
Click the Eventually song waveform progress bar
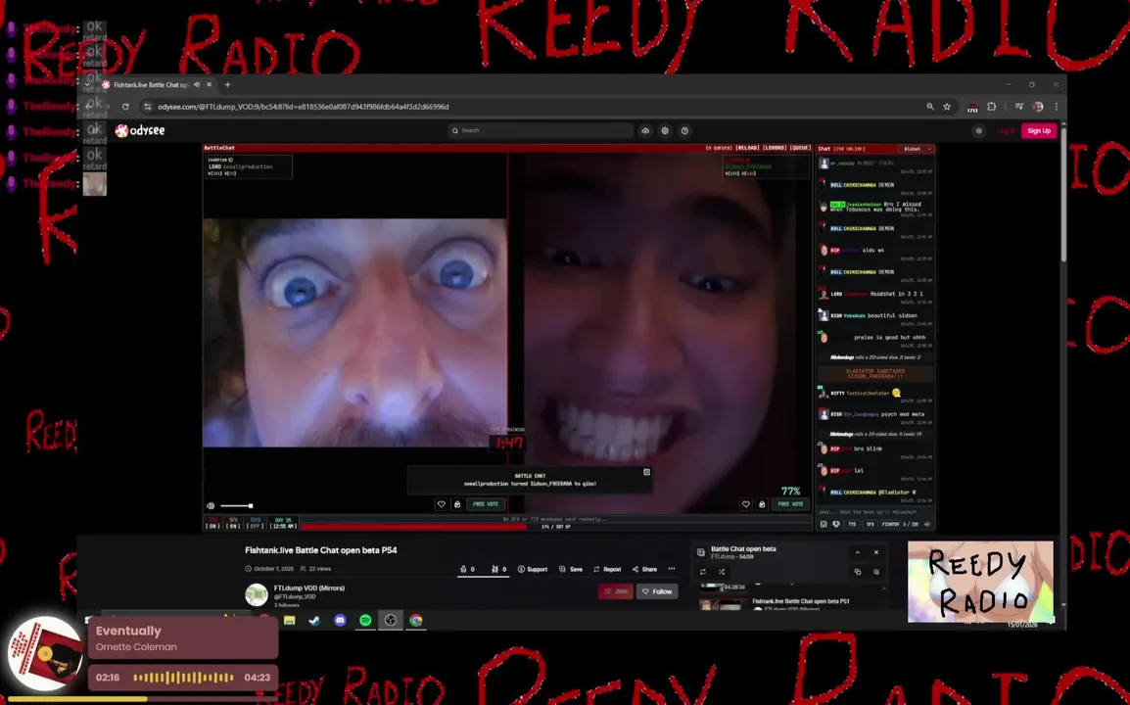click(x=183, y=678)
